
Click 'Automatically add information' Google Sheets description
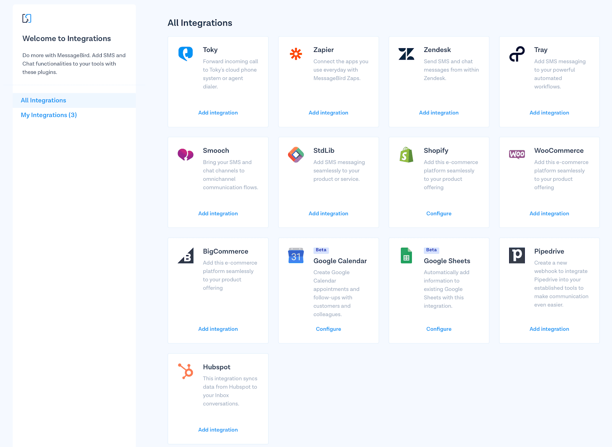[x=446, y=289]
